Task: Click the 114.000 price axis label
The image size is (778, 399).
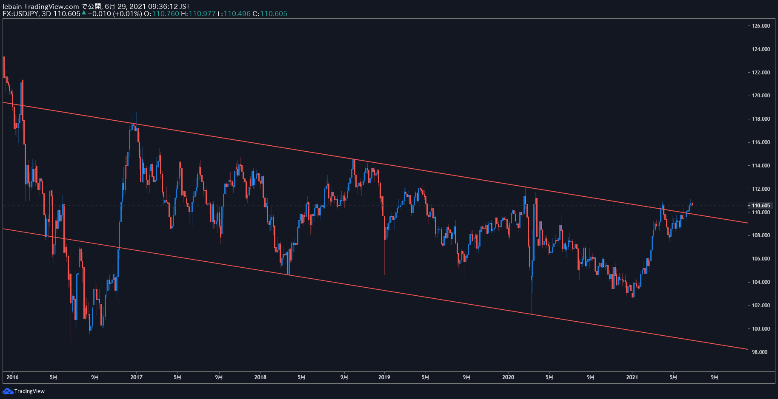Action: (761, 166)
